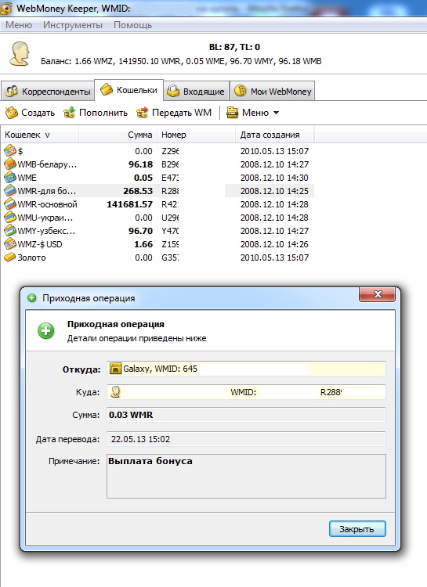Click the WMY-узбекс wallet icon
The image size is (427, 587).
click(10, 231)
